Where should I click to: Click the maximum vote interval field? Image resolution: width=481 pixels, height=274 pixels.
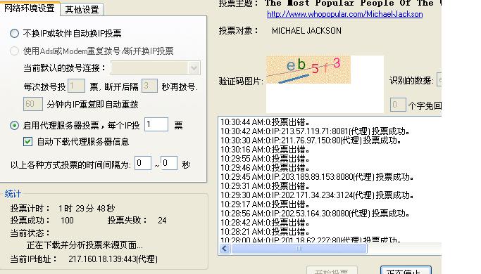[169, 163]
